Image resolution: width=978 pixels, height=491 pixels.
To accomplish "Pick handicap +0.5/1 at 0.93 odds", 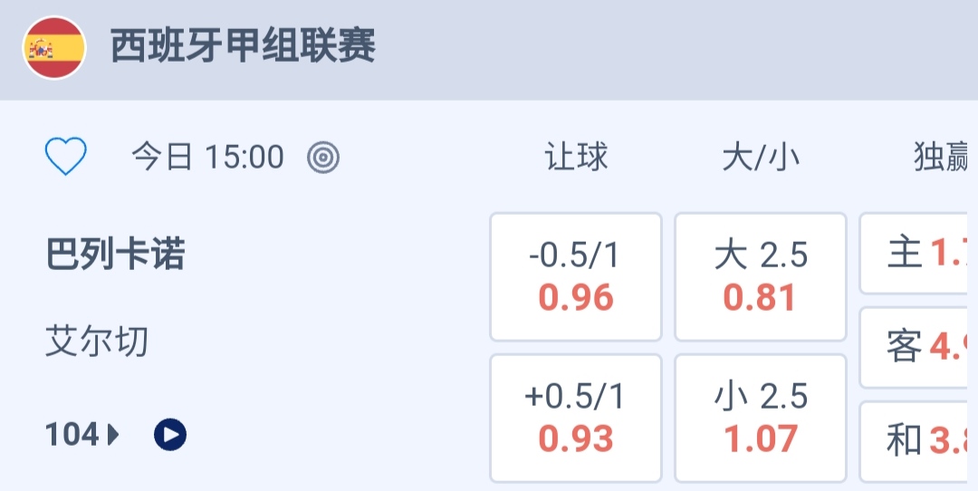I will (576, 418).
